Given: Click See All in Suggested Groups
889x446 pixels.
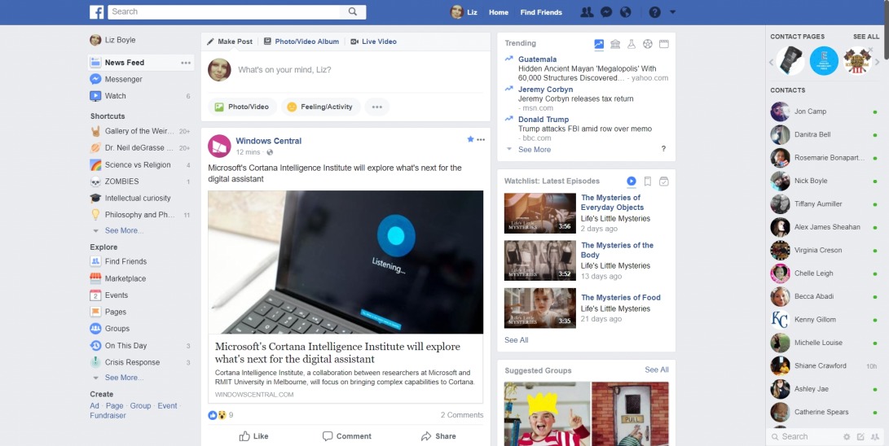Looking at the screenshot, I should pos(657,369).
